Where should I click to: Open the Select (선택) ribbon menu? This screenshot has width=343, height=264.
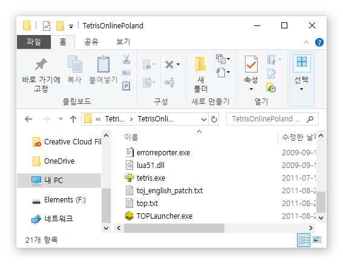[302, 79]
